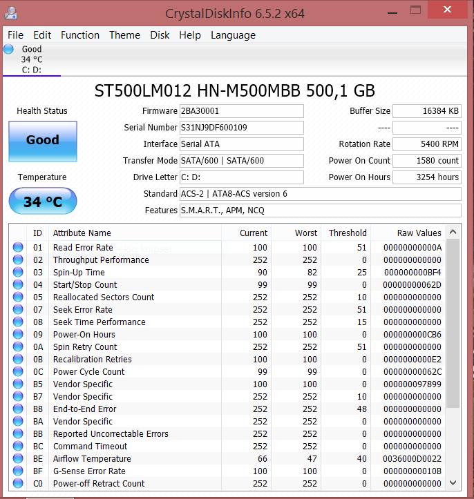Click status orb for Spin-Up Time
The image size is (474, 499).
point(18,272)
